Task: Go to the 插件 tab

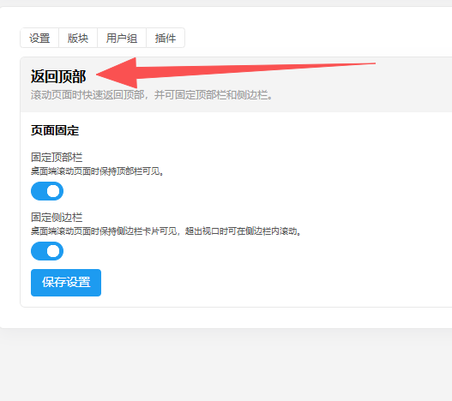Action: (166, 38)
